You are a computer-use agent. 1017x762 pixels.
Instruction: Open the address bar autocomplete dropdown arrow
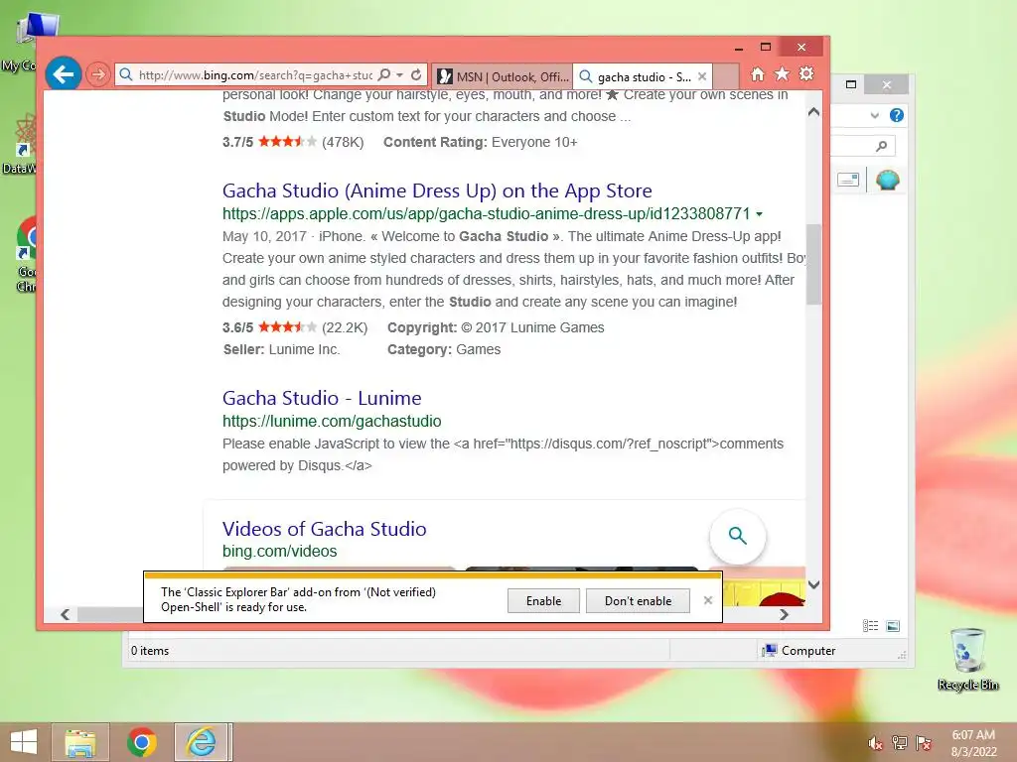(x=400, y=75)
